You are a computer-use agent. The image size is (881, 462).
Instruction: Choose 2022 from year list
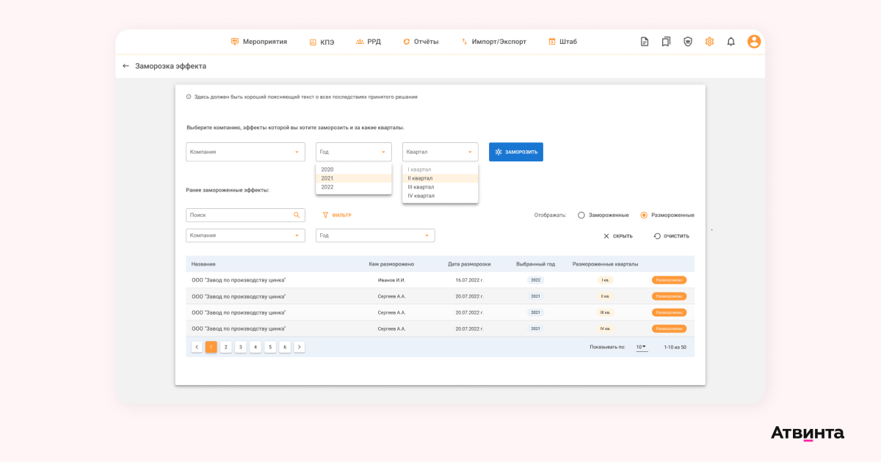[327, 187]
